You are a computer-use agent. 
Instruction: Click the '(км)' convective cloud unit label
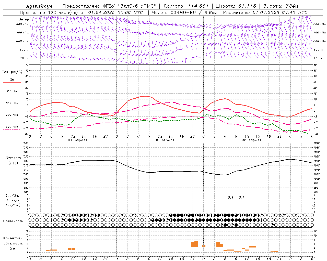13,248
